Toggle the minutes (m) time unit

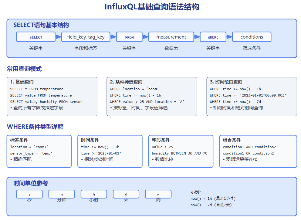tap(62, 194)
